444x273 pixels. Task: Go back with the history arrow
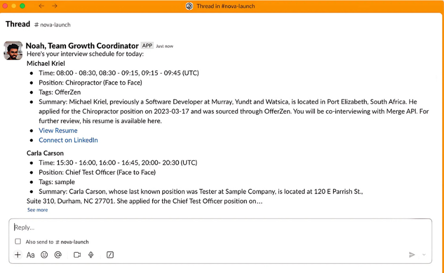[x=41, y=6]
